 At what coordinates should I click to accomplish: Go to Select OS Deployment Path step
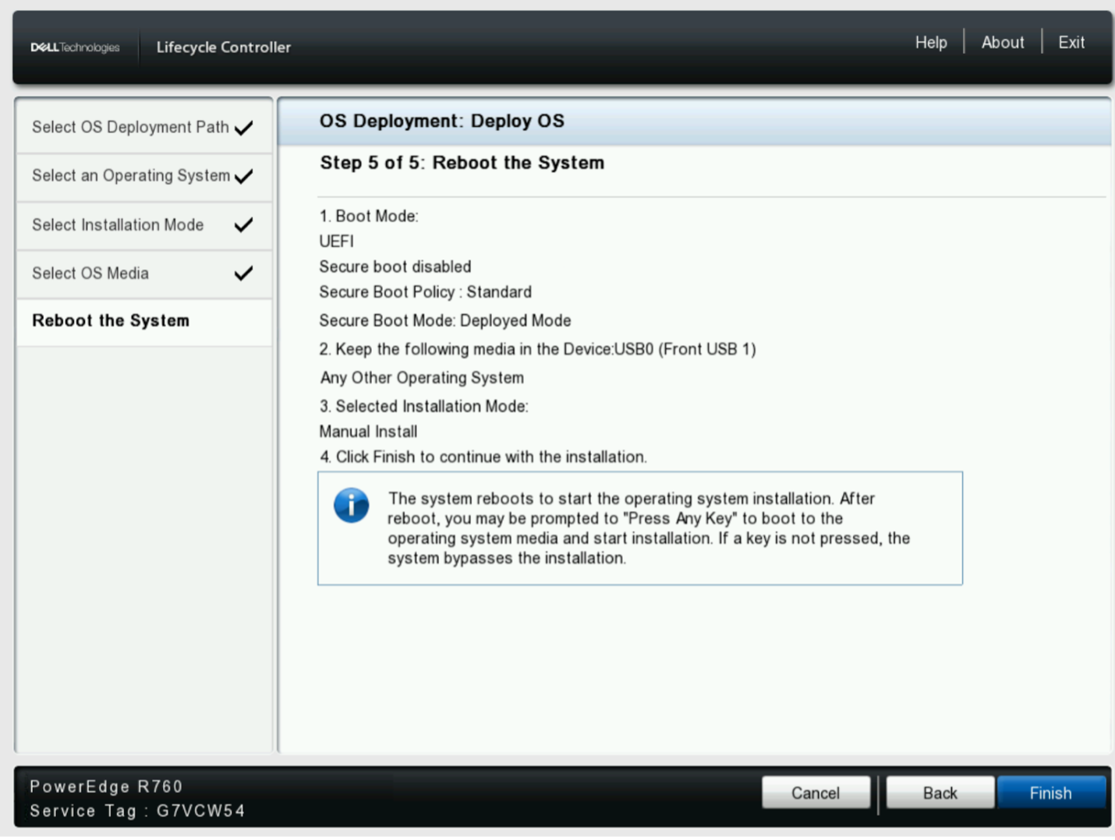130,127
